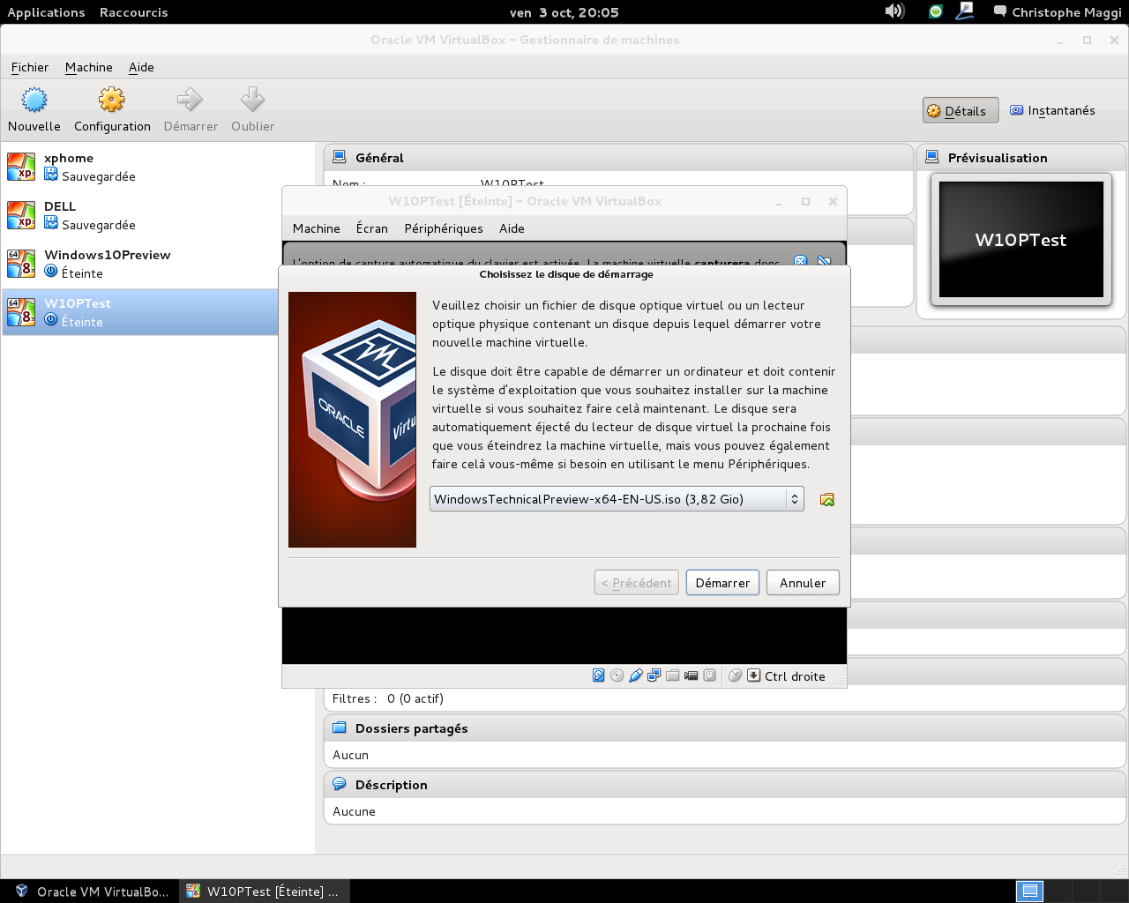Click the volume speaker icon

(894, 11)
